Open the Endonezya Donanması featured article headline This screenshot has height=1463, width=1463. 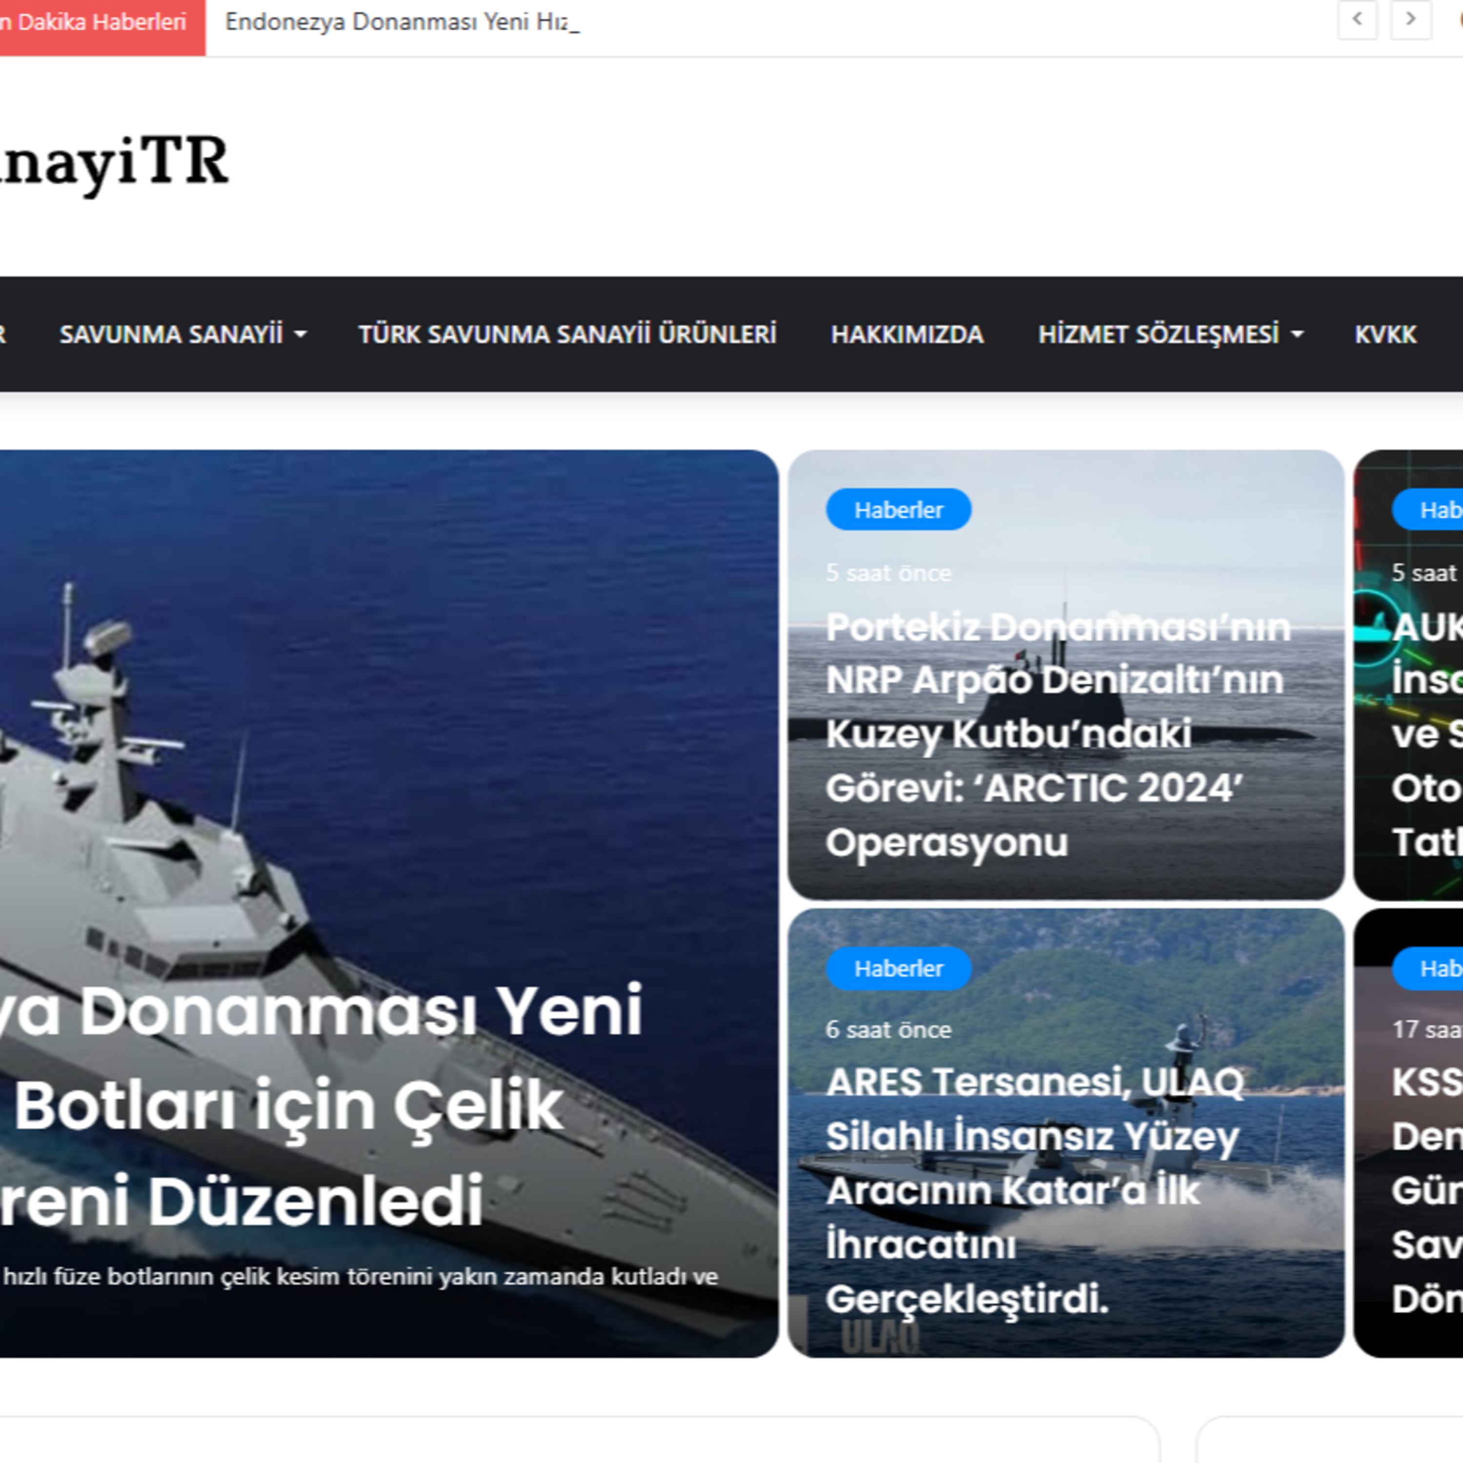(321, 1107)
